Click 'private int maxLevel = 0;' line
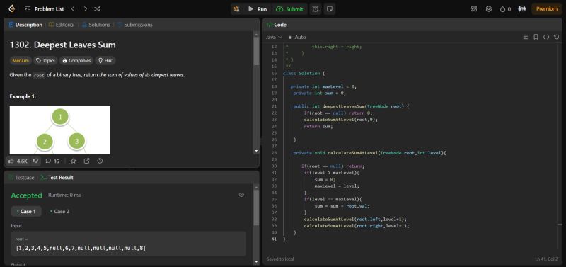566x267 pixels. pyautogui.click(x=323, y=86)
